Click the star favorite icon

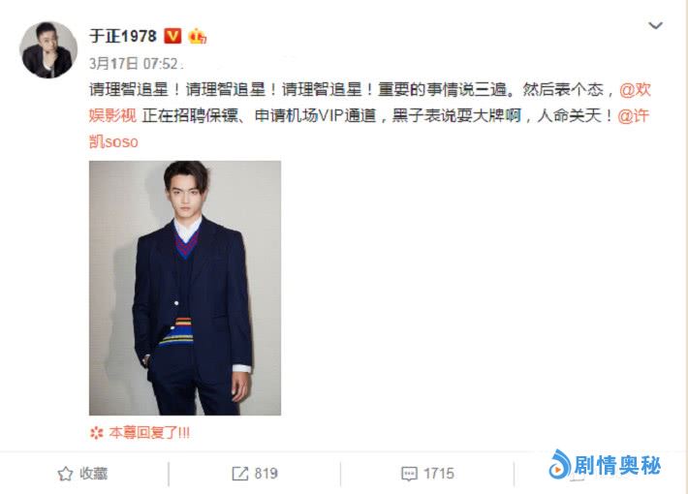(x=65, y=474)
